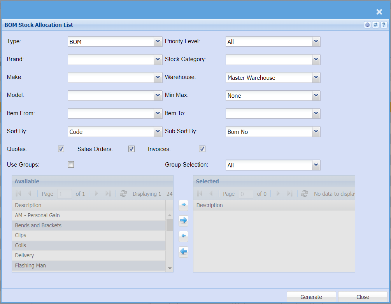Image resolution: width=391 pixels, height=304 pixels.
Task: Click the refresh arrows icon in panel header
Action: coord(375,25)
